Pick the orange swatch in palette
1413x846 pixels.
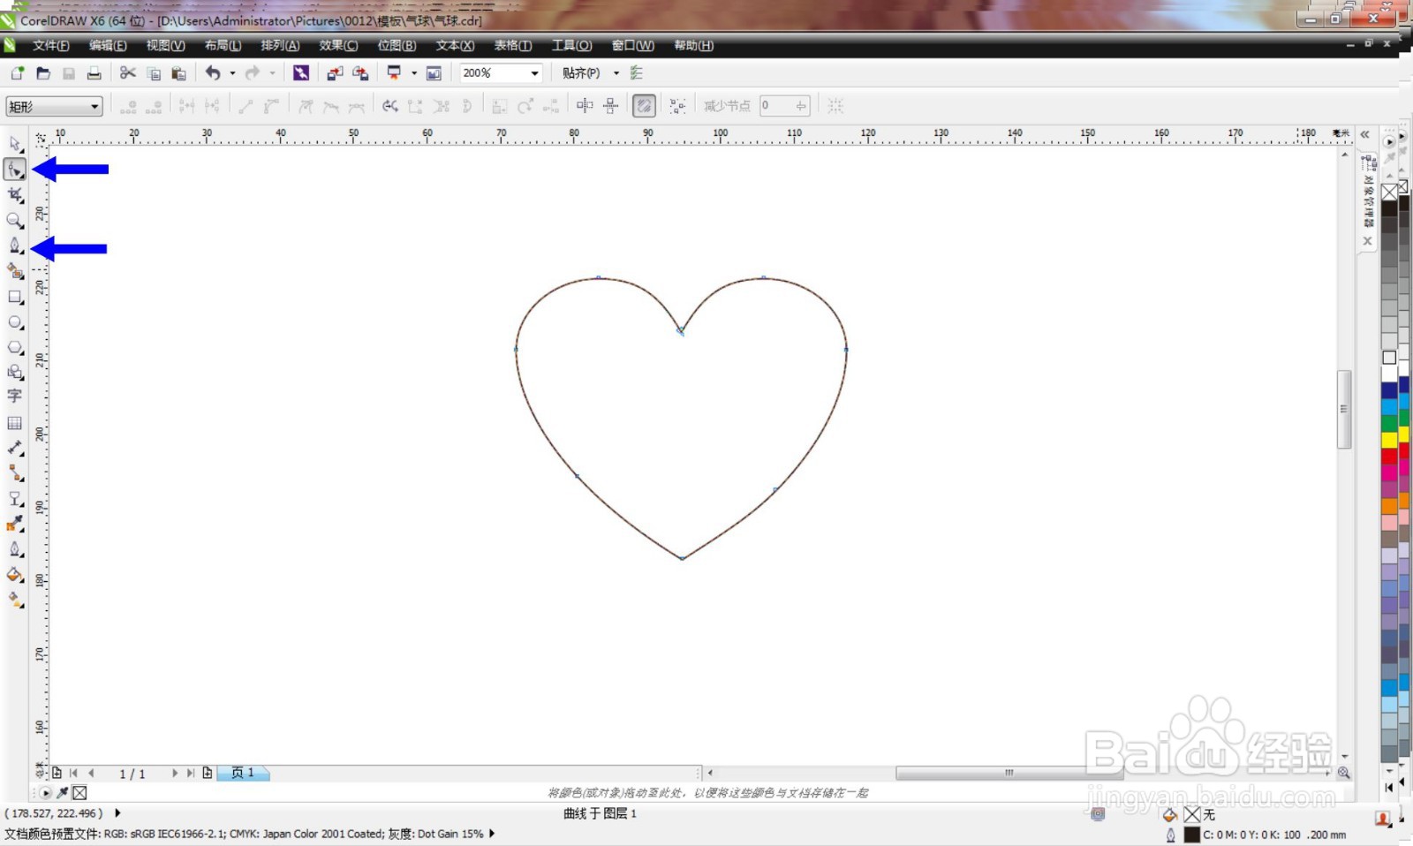[1389, 506]
